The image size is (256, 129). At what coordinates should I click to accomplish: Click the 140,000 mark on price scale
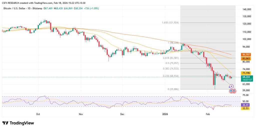pyautogui.click(x=246, y=9)
